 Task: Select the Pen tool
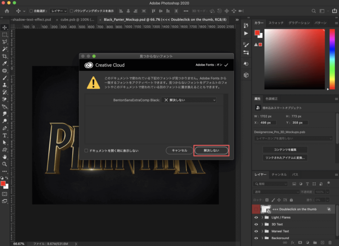[4, 128]
